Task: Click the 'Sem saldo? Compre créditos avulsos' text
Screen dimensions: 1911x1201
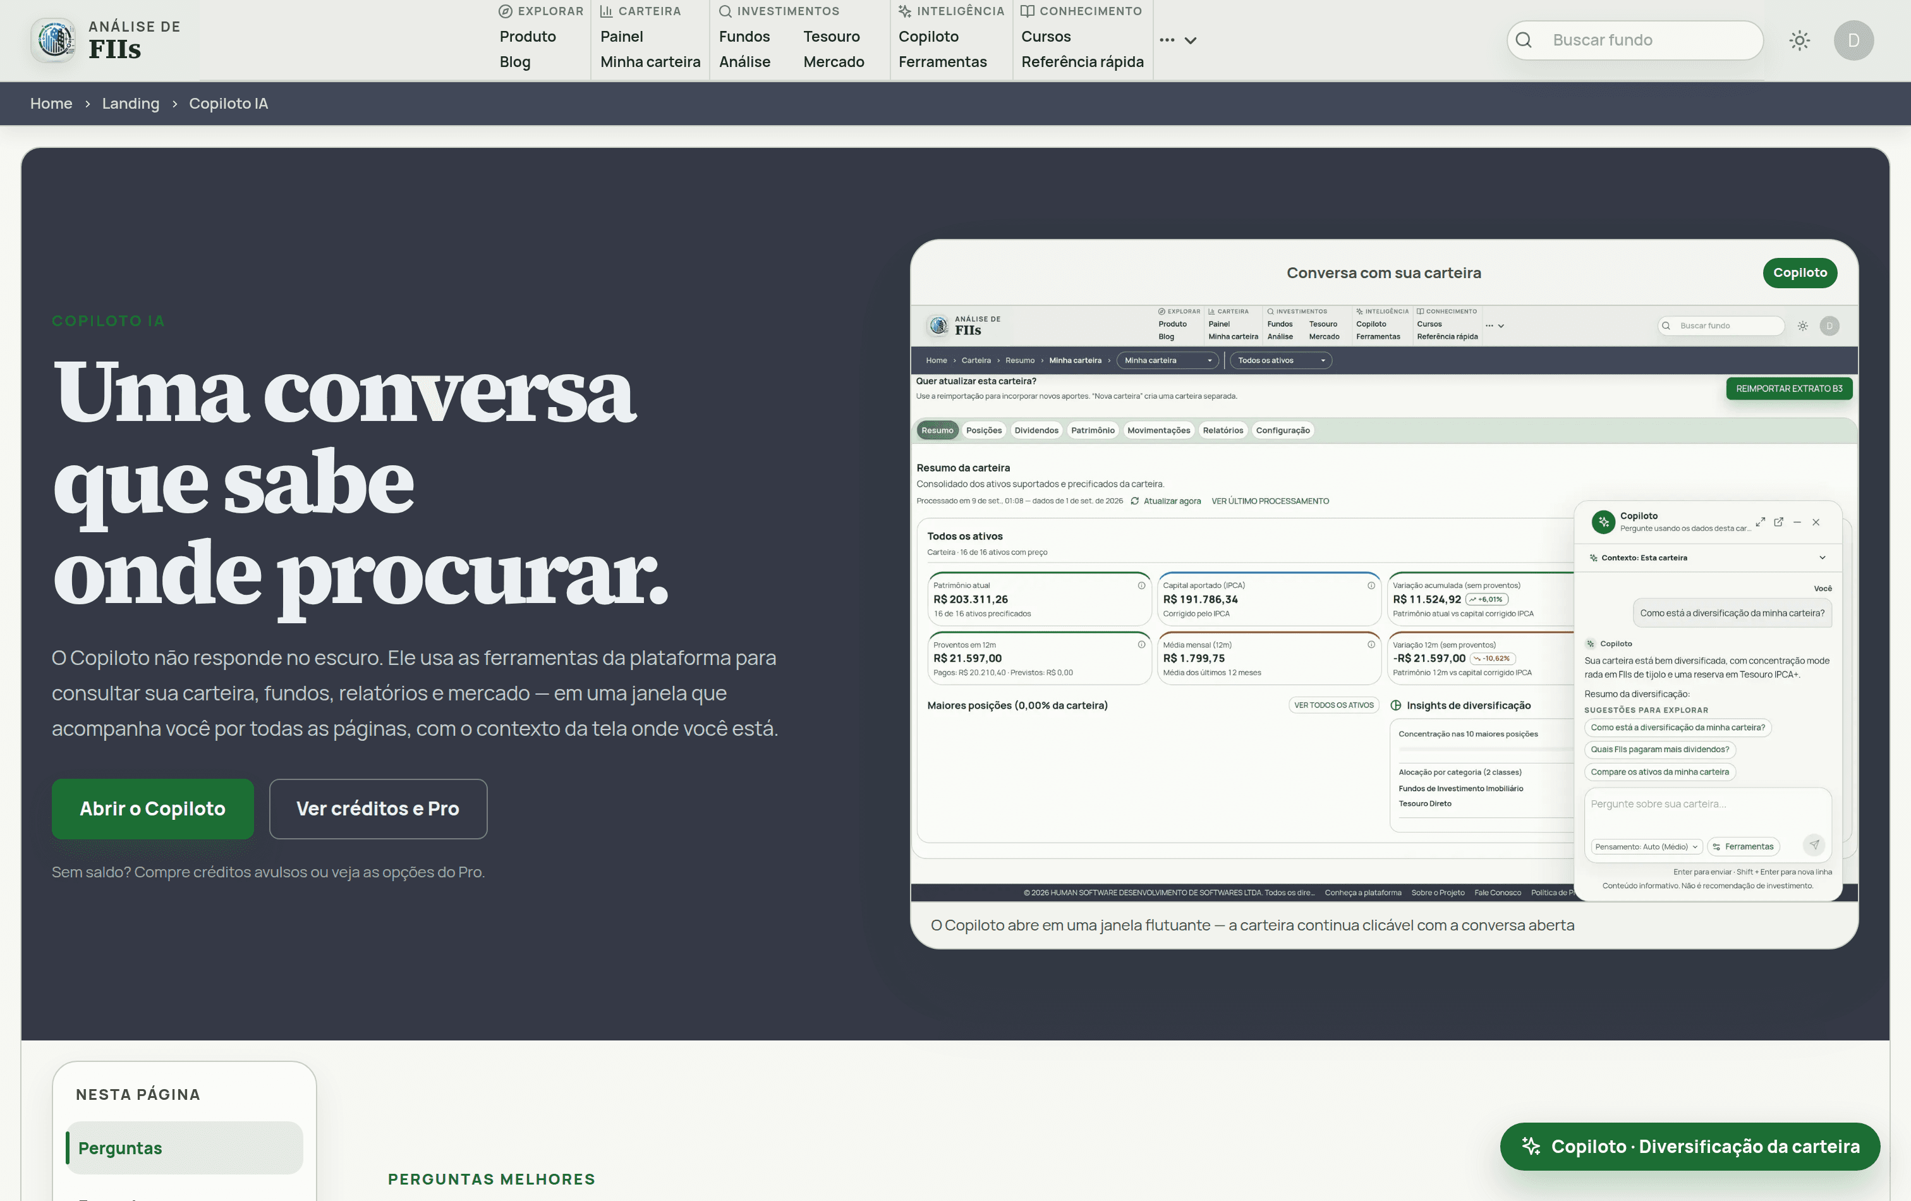Action: point(268,872)
